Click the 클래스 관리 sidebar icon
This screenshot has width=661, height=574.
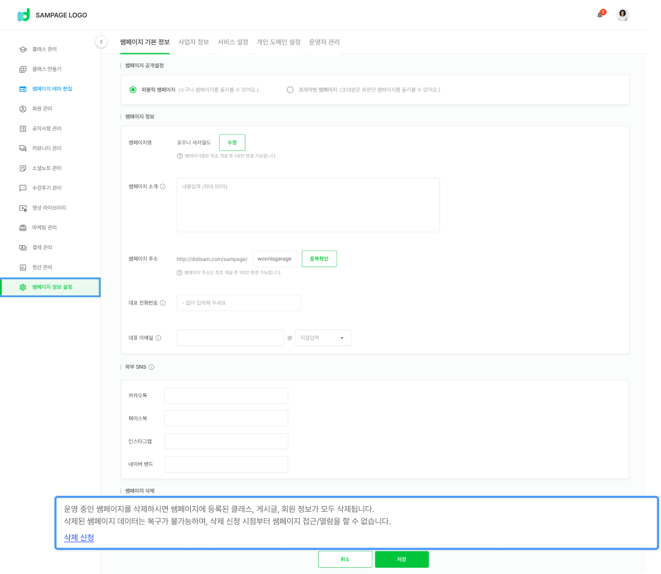point(23,49)
